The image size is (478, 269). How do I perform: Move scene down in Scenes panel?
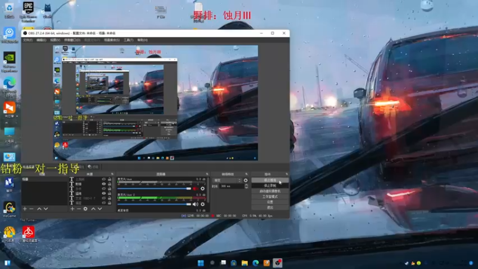pyautogui.click(x=46, y=209)
